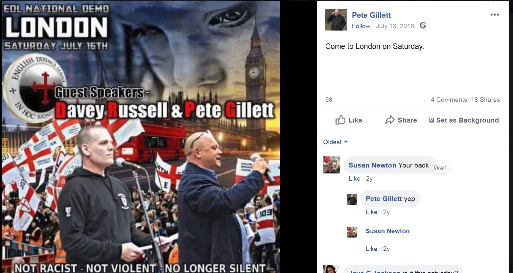Like Pete Gillett's 'yep' reply

pyautogui.click(x=371, y=212)
